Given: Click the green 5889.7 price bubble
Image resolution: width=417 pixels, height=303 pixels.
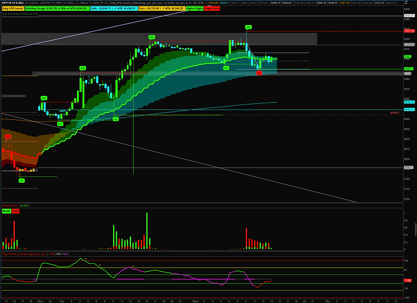Looking at the screenshot, I should [409, 69].
